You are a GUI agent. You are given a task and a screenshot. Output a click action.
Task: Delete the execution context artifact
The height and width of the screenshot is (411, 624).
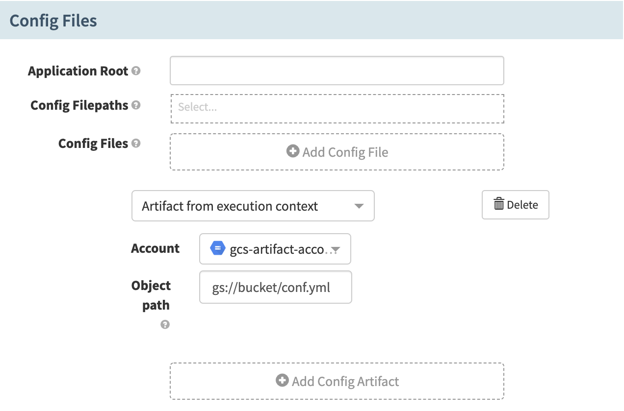(x=515, y=204)
